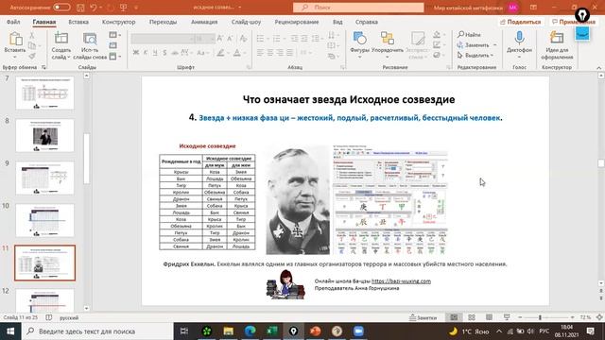Switch to the Переходы tab

pyautogui.click(x=163, y=22)
